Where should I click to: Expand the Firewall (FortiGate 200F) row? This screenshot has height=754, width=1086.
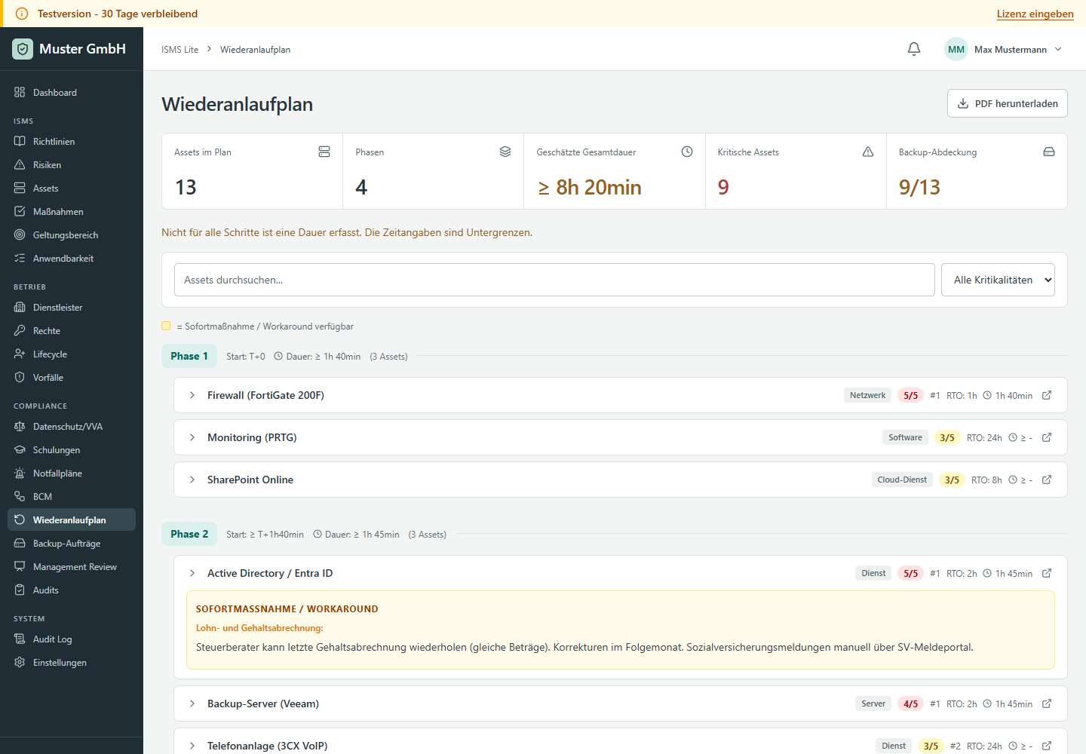(x=192, y=395)
